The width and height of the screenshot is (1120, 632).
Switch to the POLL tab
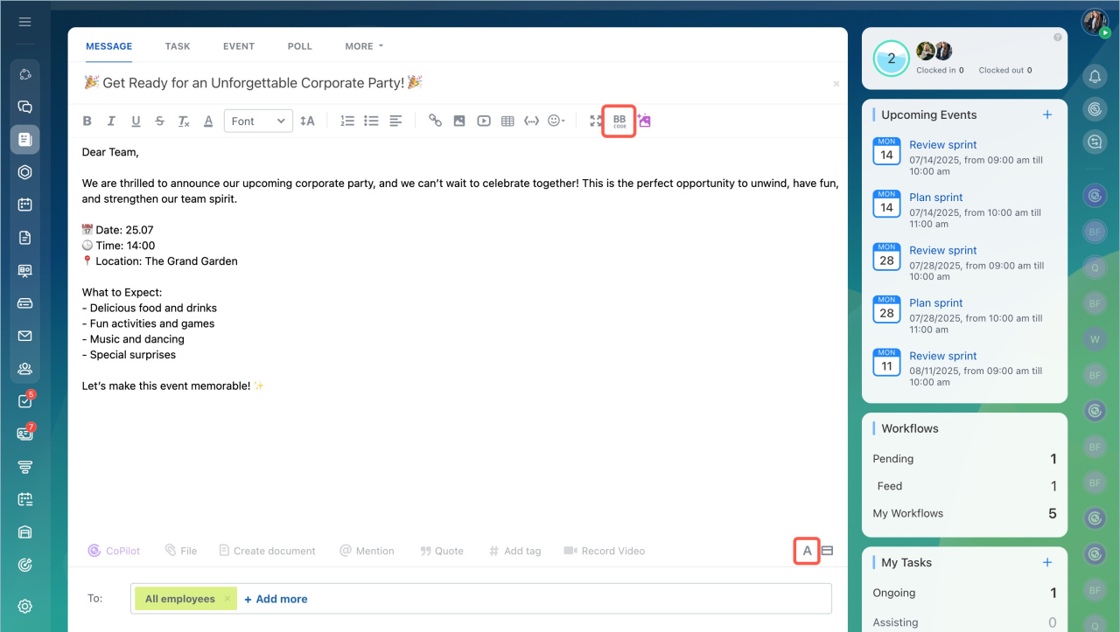299,46
